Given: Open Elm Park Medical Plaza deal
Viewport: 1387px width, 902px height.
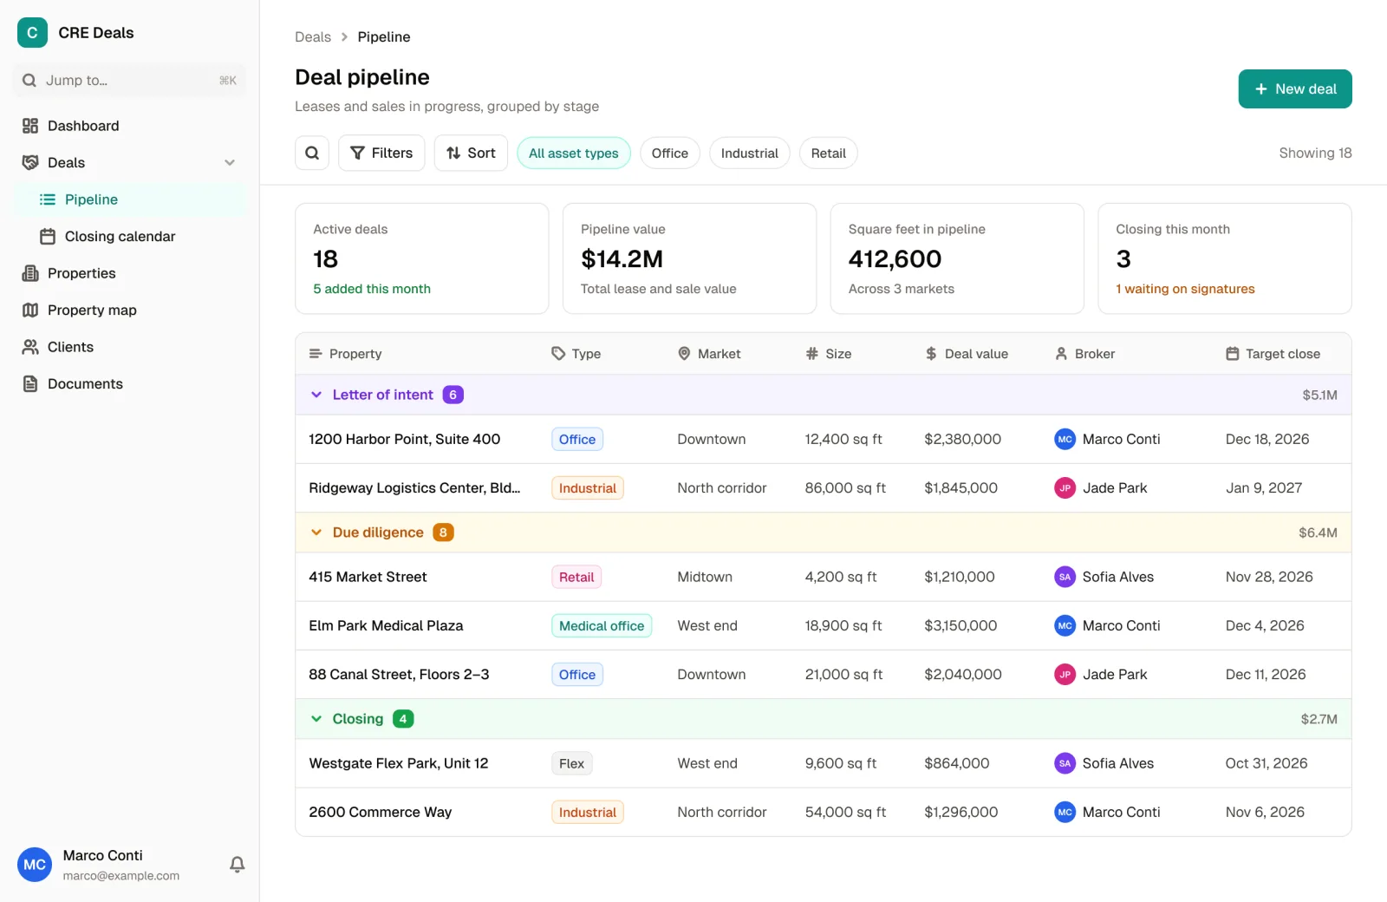Looking at the screenshot, I should pyautogui.click(x=386, y=625).
